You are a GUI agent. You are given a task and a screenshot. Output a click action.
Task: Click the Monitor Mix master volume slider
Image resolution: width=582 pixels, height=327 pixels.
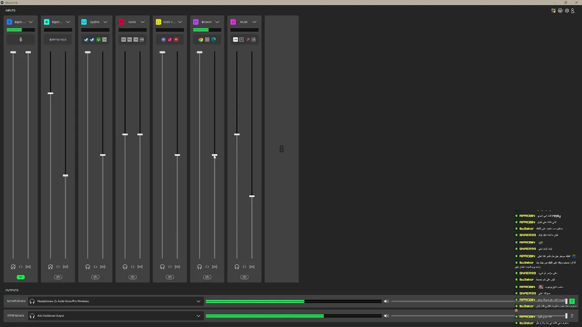tap(480, 301)
